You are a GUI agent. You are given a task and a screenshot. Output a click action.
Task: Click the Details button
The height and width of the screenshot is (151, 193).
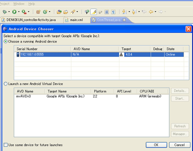click(x=180, y=91)
